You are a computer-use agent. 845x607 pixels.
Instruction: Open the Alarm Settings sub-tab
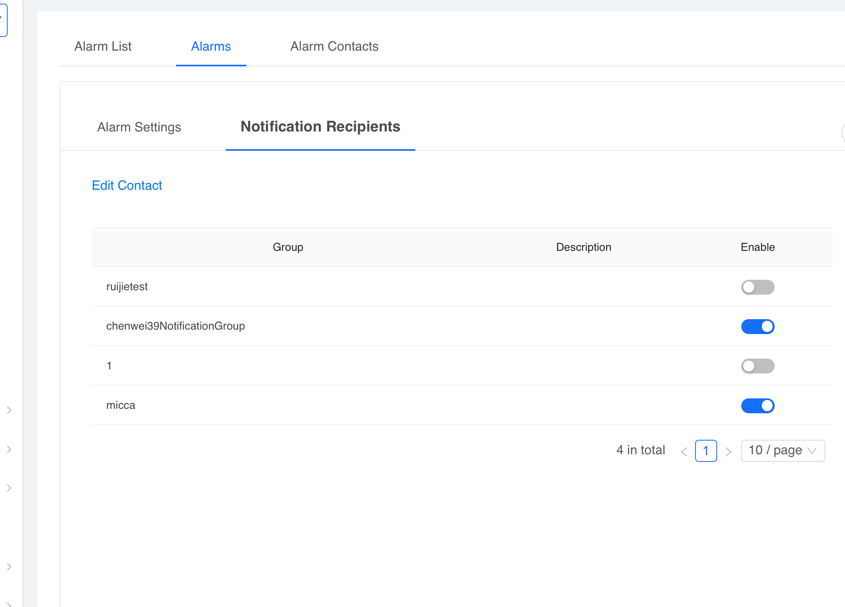tap(139, 127)
